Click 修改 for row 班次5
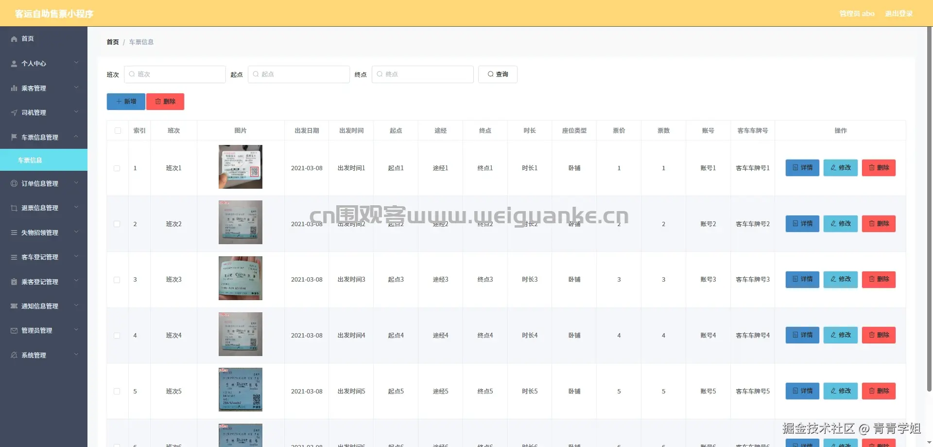This screenshot has width=933, height=447. pyautogui.click(x=841, y=391)
